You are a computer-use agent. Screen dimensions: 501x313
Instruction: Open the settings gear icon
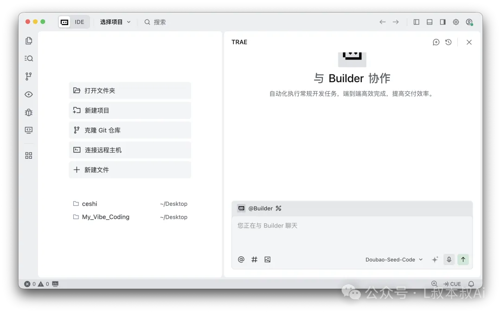click(456, 22)
